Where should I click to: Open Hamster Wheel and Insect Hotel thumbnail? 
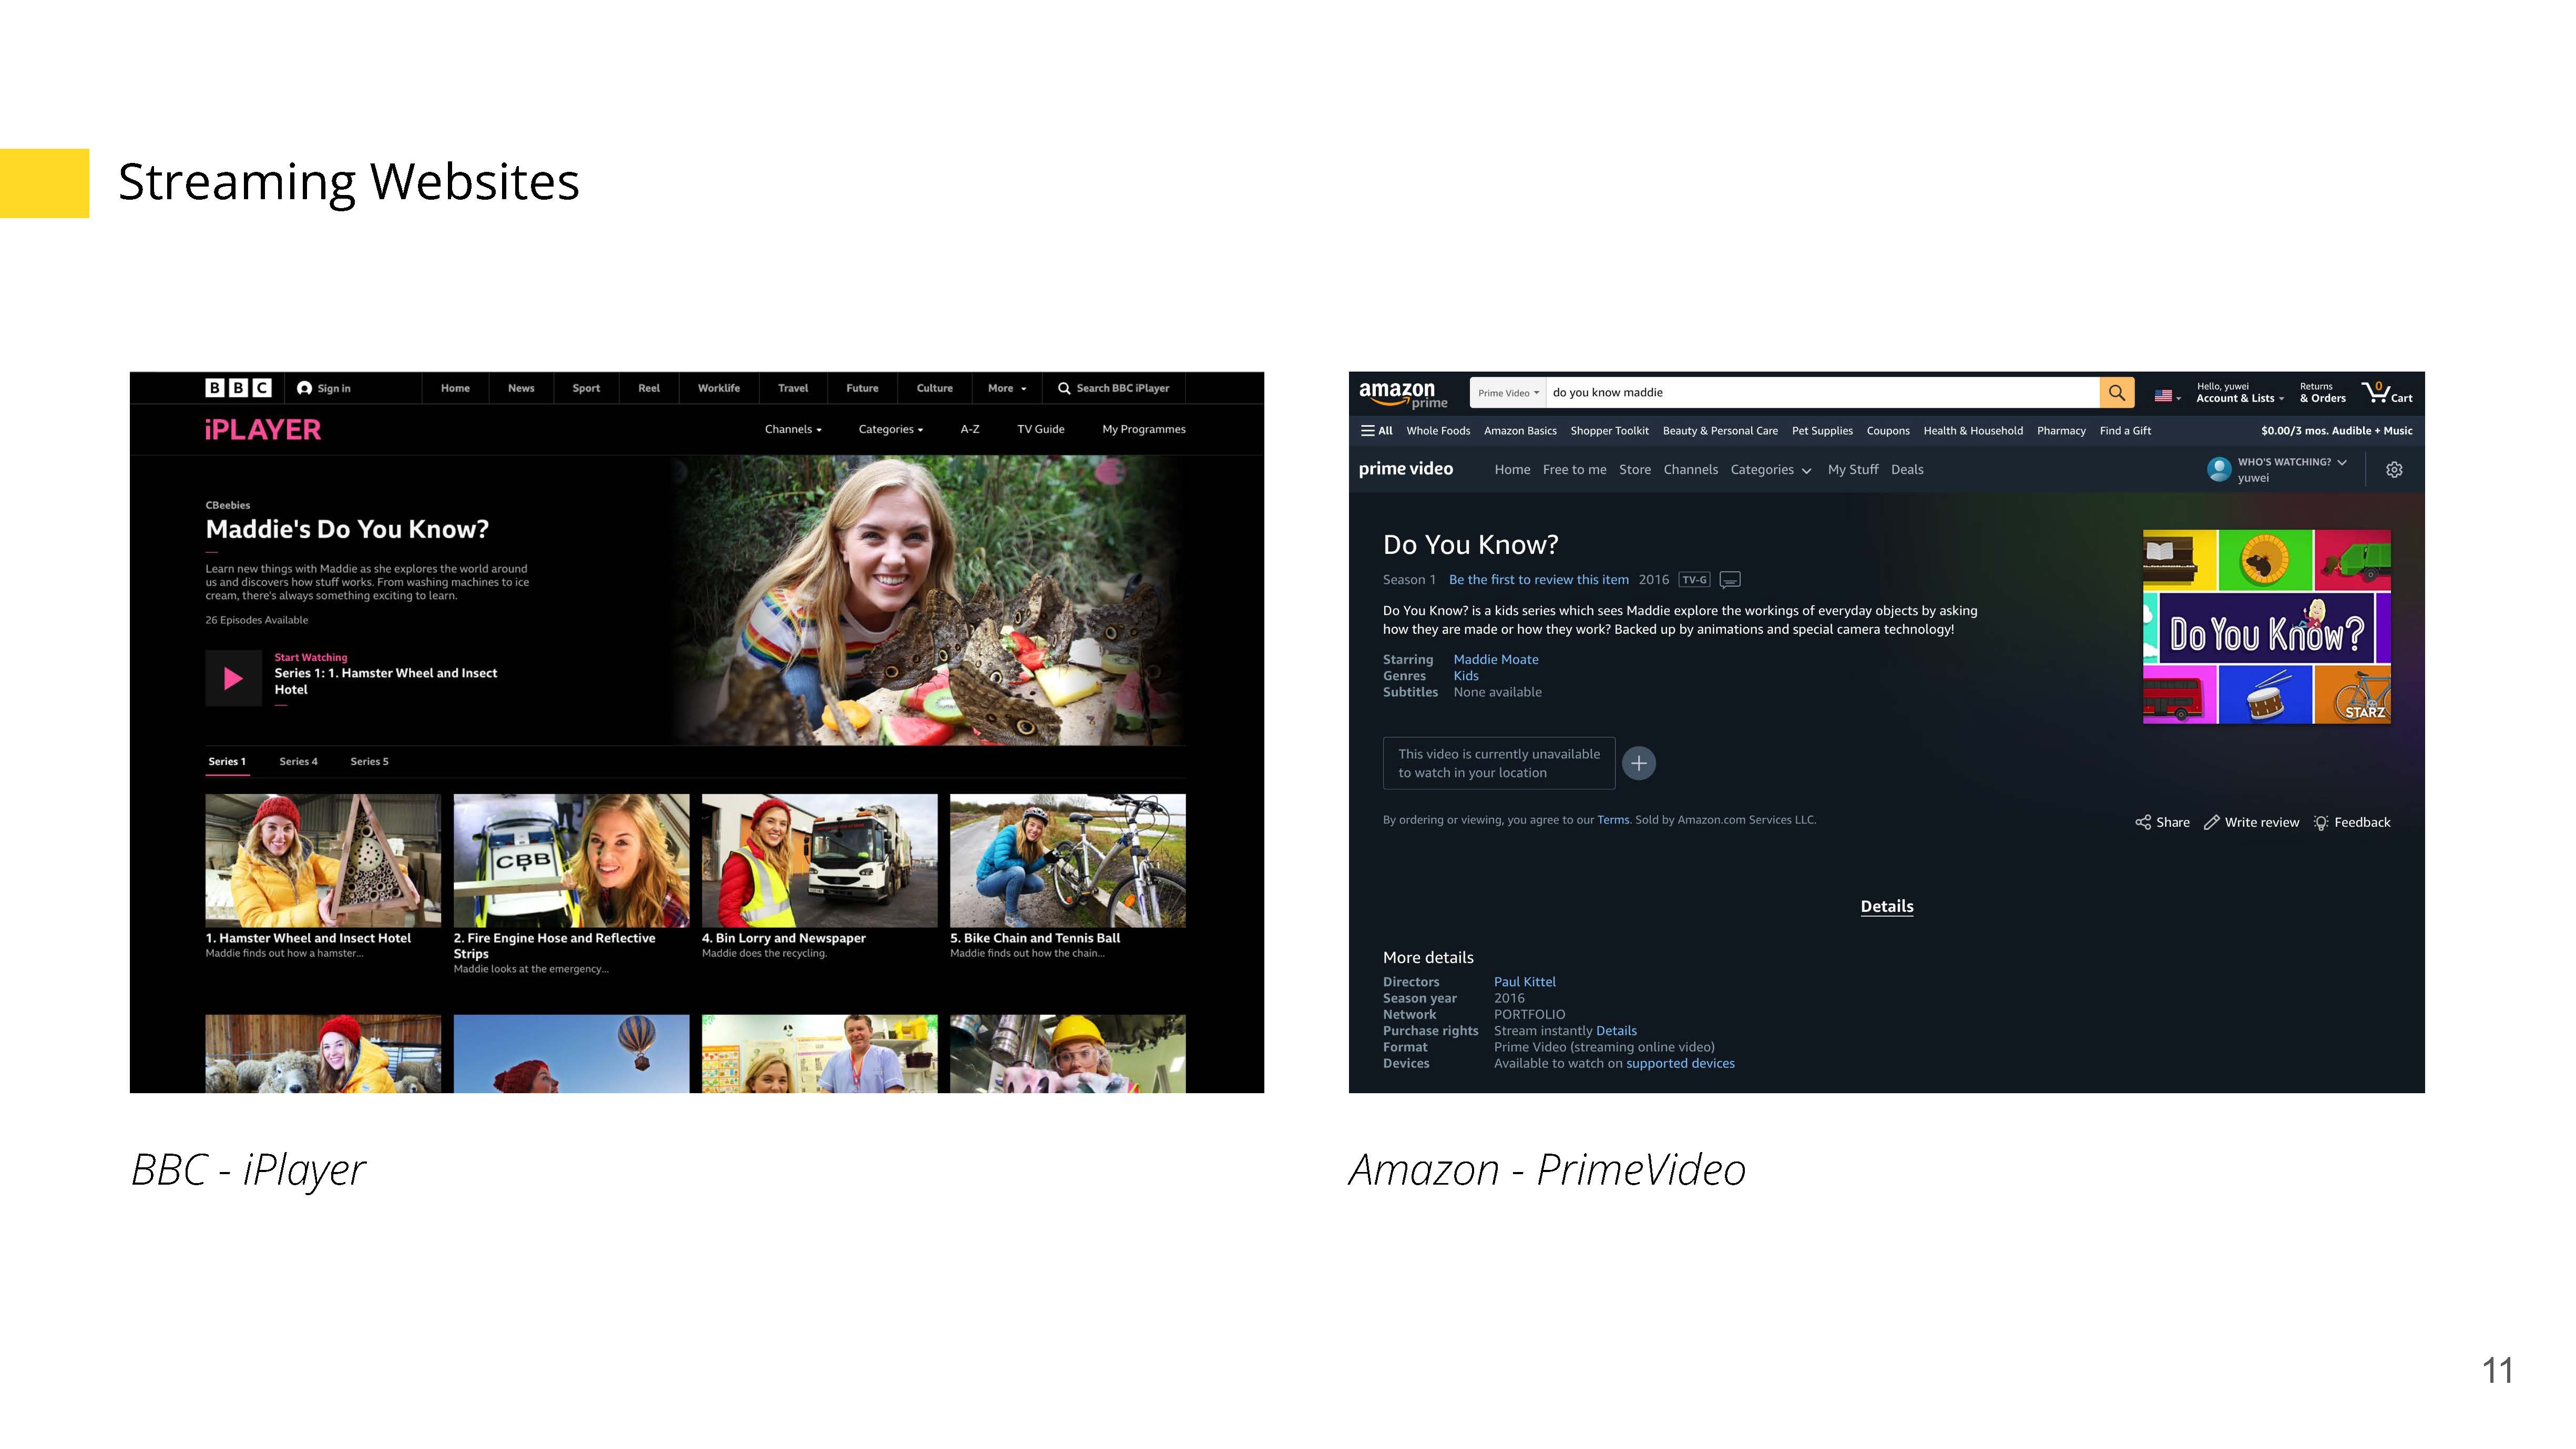[323, 861]
